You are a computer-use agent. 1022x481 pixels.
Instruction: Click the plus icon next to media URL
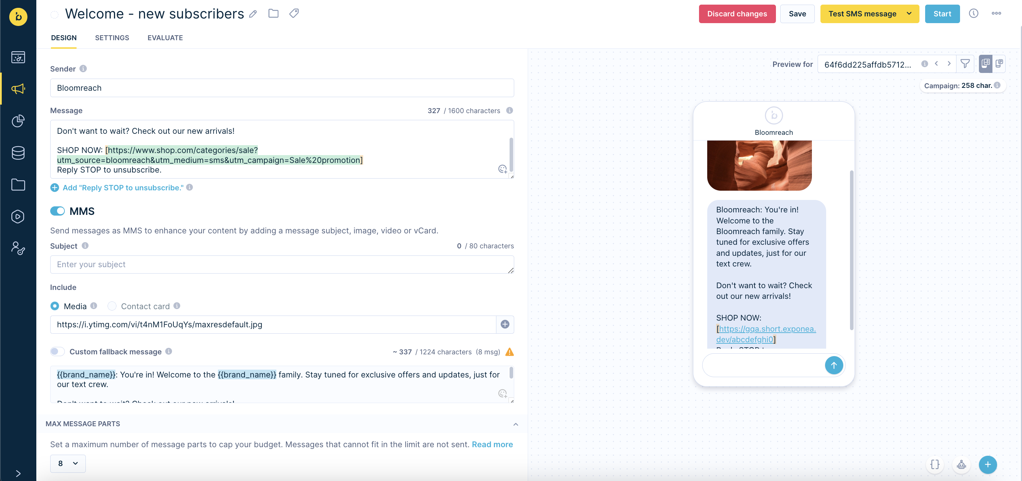pyautogui.click(x=505, y=324)
